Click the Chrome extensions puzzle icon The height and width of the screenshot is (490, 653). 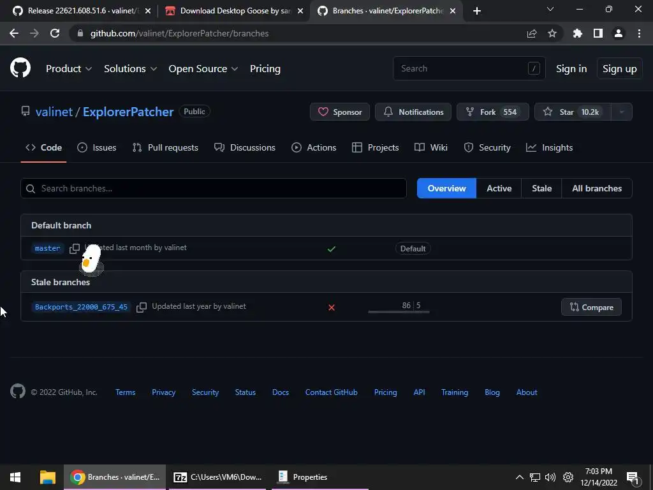577,33
